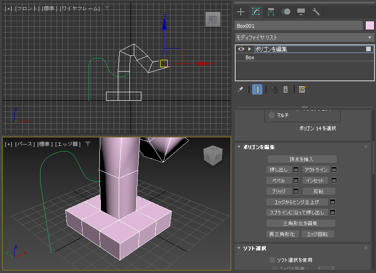Open ベベル settings box icon
Viewport: 376px width, 273px height.
coord(296,180)
